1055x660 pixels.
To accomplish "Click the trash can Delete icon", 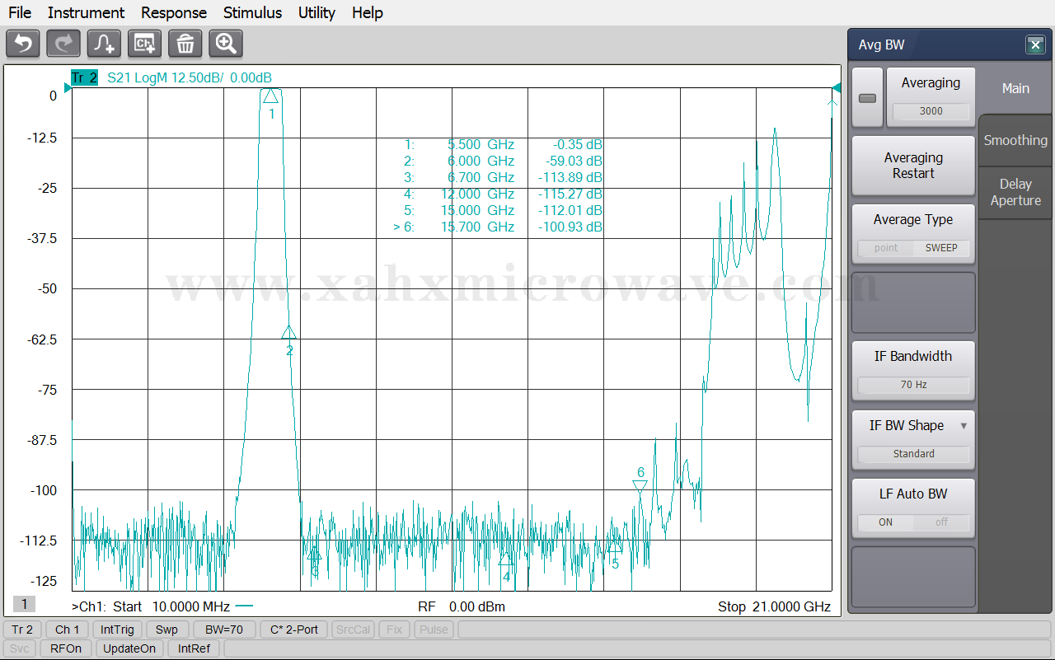I will (x=185, y=44).
